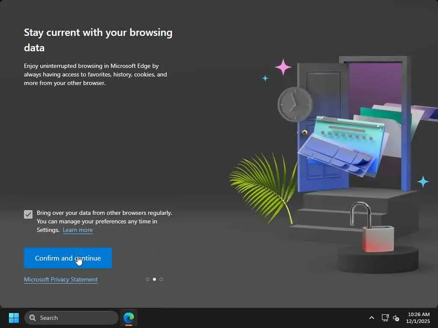The height and width of the screenshot is (328, 438).
Task: Click the Stay current with your browsing data heading
Action: pyautogui.click(x=98, y=40)
